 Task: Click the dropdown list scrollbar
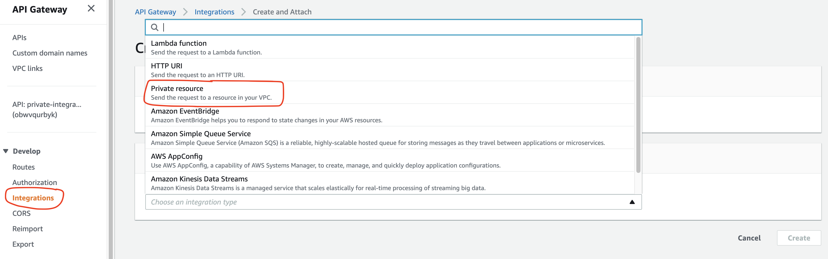[638, 105]
